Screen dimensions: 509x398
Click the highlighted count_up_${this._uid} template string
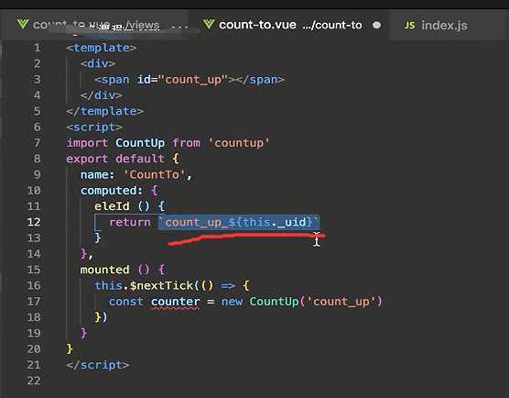pyautogui.click(x=239, y=222)
